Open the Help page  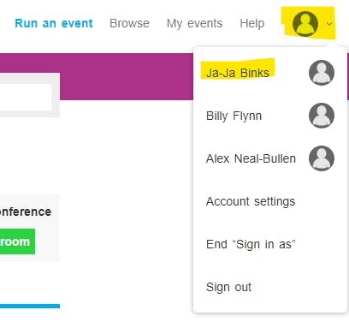(252, 24)
